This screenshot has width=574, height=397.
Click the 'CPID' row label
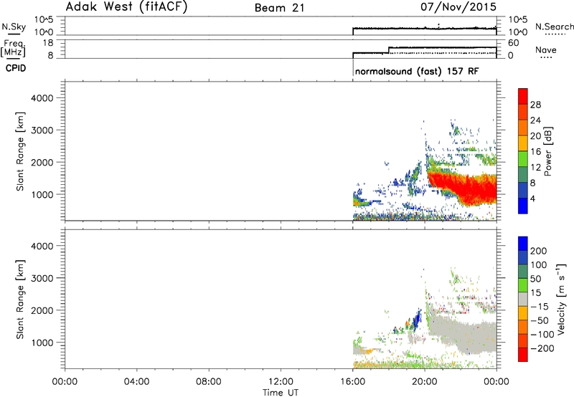tap(16, 68)
